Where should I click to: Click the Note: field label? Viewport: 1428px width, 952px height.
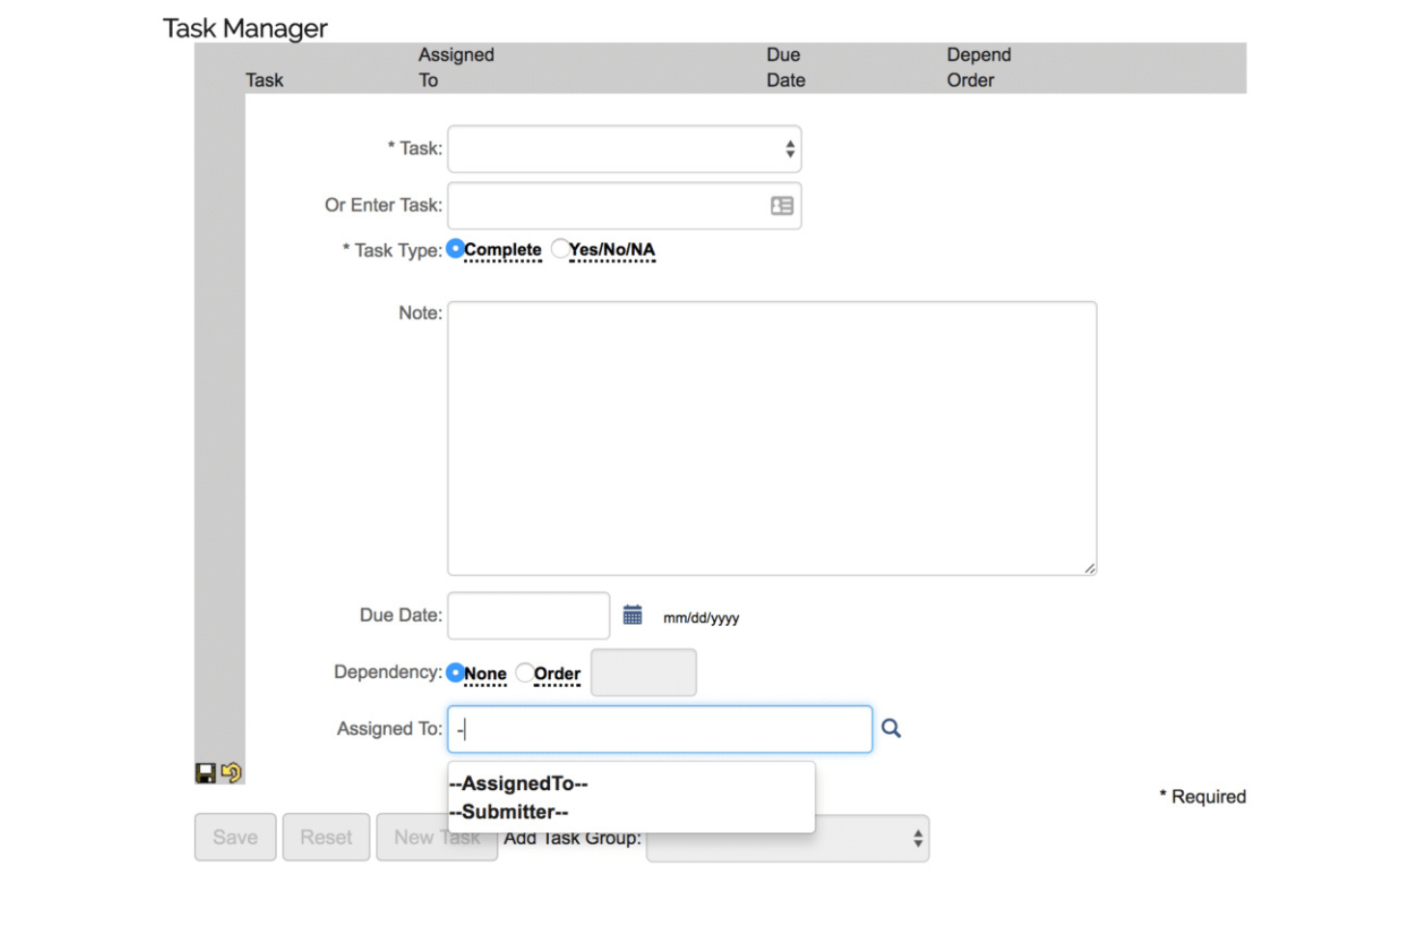pos(421,313)
